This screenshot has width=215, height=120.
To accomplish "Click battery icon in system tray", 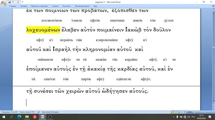I will [x=181, y=117].
